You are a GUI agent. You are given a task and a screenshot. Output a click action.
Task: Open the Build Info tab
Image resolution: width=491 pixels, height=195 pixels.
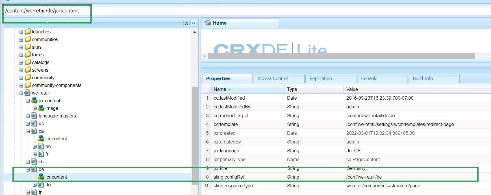point(434,78)
